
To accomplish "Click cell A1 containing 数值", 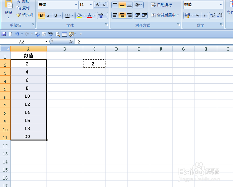I will click(x=29, y=56).
